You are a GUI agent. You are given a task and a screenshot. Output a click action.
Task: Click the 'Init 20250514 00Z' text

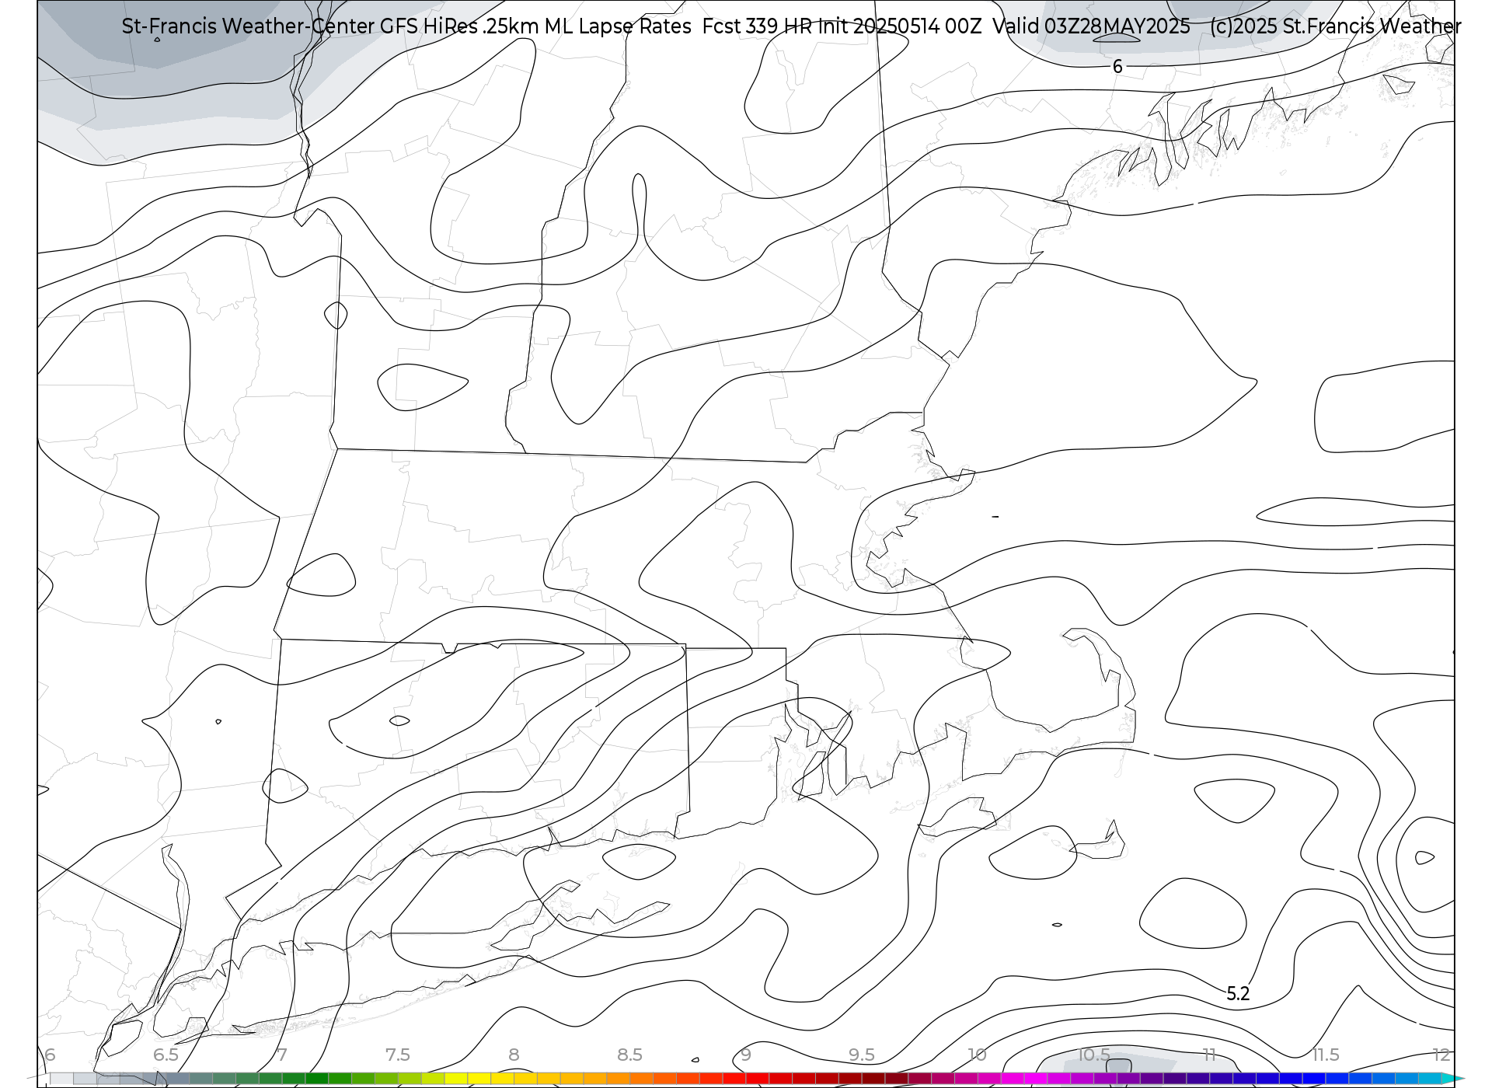click(x=899, y=26)
